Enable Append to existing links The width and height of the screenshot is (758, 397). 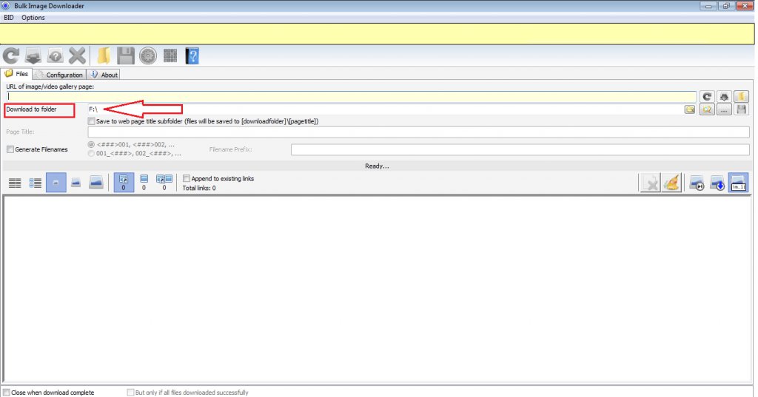[x=187, y=179]
